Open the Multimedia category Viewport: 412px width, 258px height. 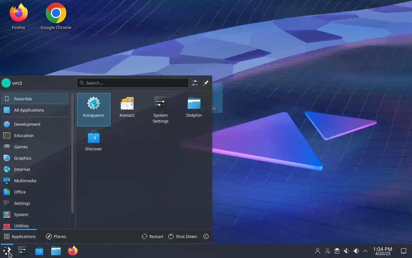[35, 181]
